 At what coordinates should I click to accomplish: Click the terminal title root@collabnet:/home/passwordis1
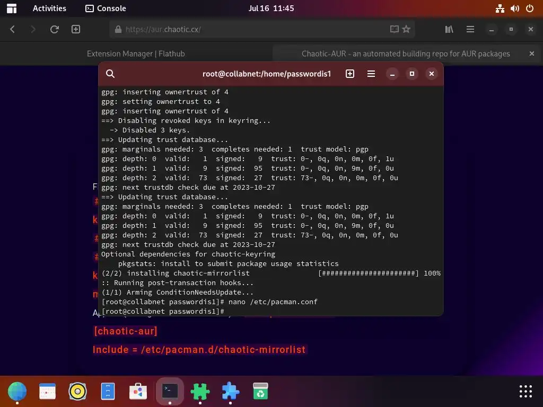click(x=267, y=74)
